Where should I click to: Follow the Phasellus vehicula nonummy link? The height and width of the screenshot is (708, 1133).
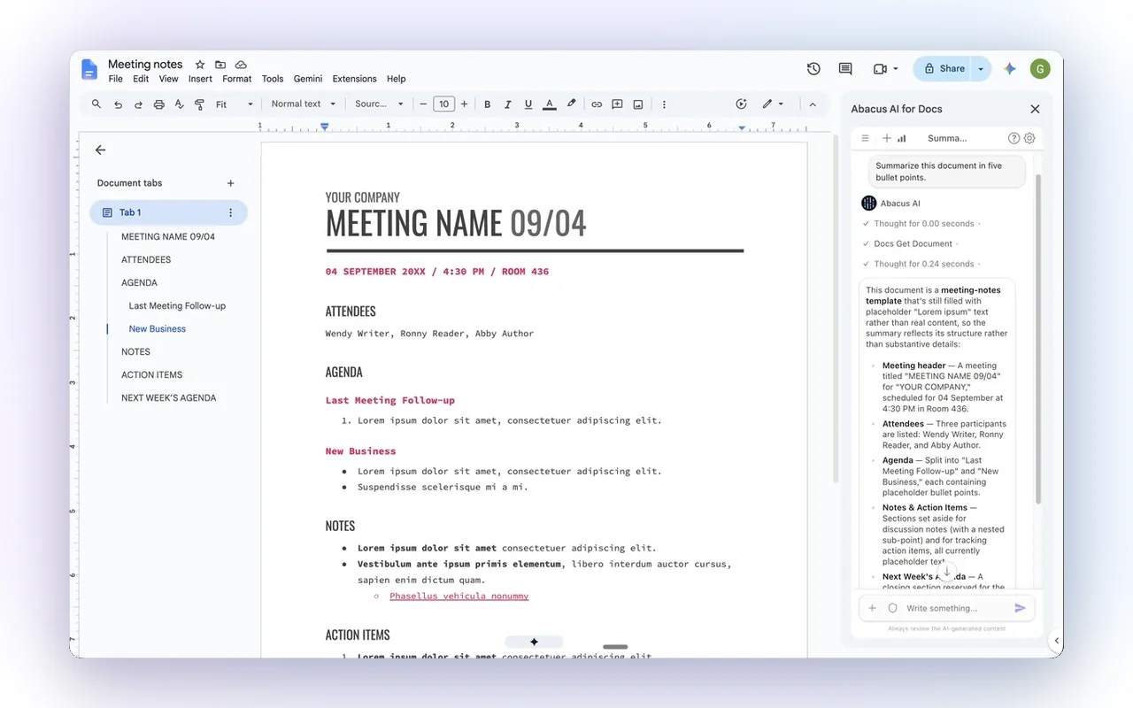pos(459,596)
